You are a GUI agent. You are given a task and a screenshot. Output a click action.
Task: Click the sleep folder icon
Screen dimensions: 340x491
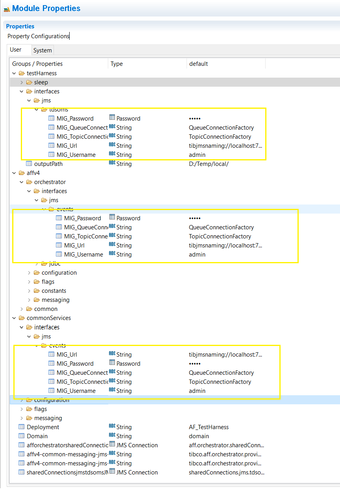pos(29,82)
